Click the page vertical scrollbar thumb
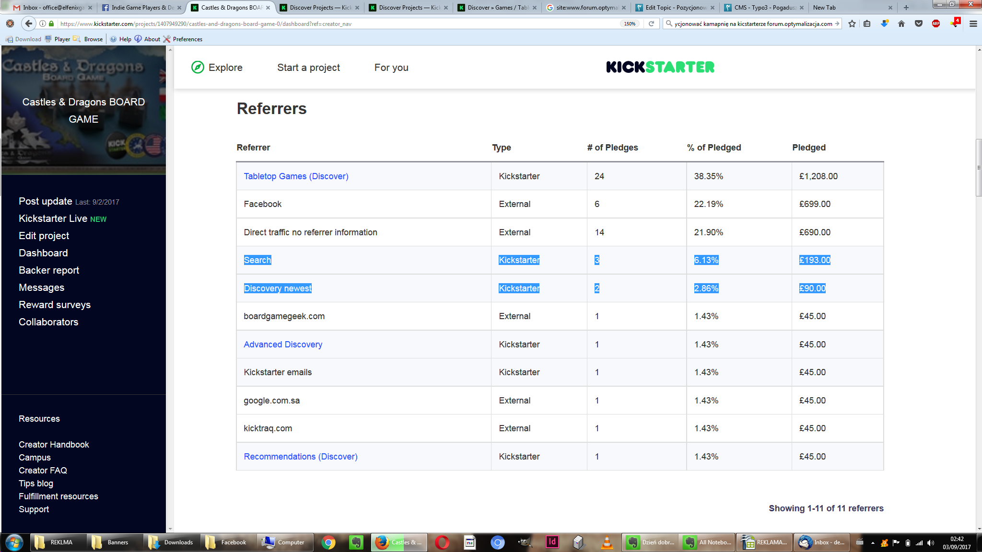This screenshot has height=552, width=982. point(979,168)
